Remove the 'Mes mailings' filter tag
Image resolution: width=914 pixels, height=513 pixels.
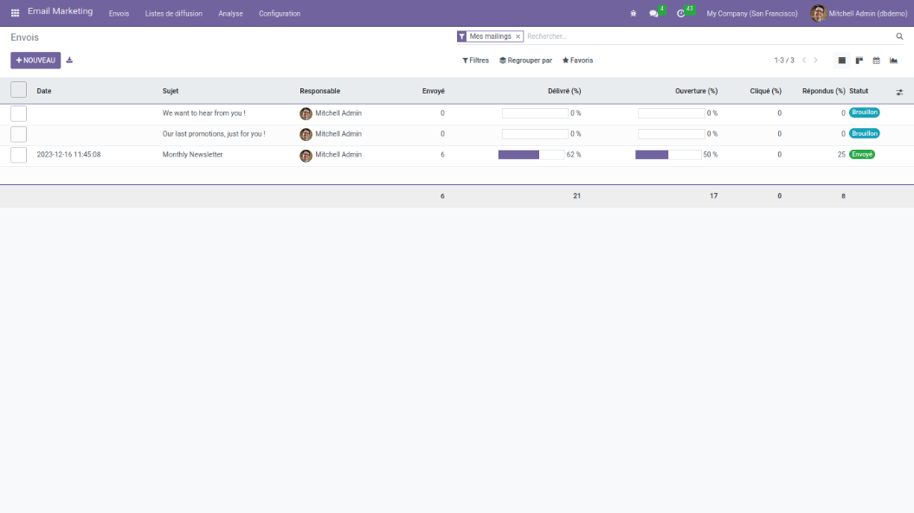[518, 36]
